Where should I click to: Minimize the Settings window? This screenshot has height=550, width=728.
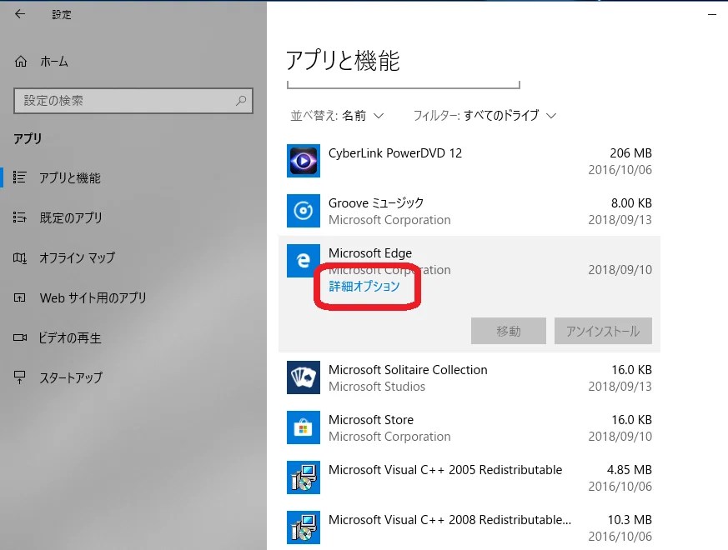point(712,14)
